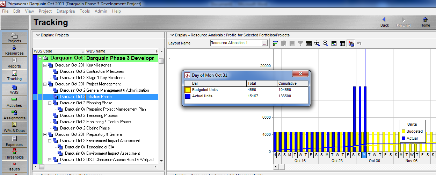436x175 pixels.
Task: Toggle the resource profile view icon
Action: (x=351, y=43)
